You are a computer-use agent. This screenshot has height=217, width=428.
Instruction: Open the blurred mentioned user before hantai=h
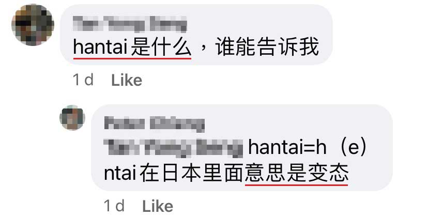pos(174,148)
